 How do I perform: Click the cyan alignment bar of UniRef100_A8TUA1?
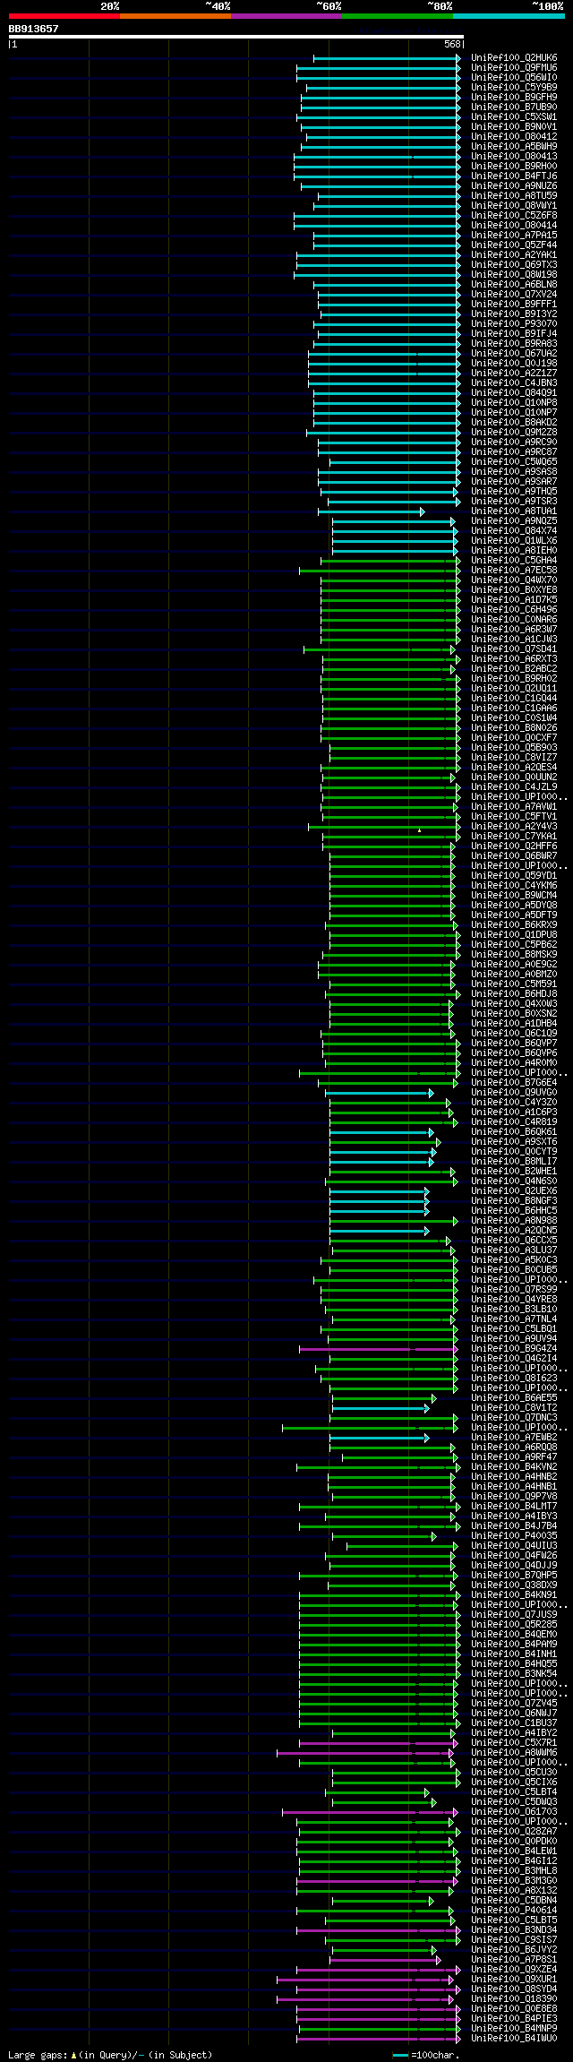pos(371,511)
